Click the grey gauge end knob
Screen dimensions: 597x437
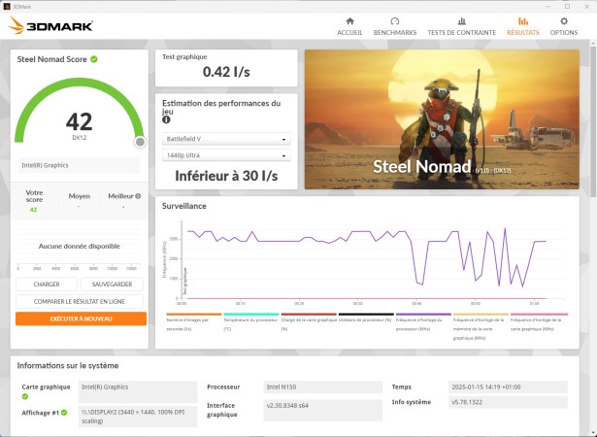pos(140,142)
